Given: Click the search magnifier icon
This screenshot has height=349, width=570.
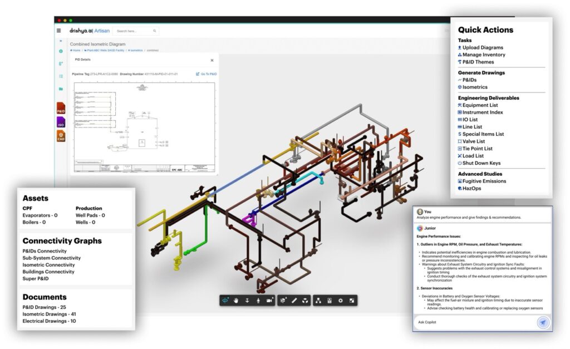Looking at the screenshot, I should (x=155, y=31).
